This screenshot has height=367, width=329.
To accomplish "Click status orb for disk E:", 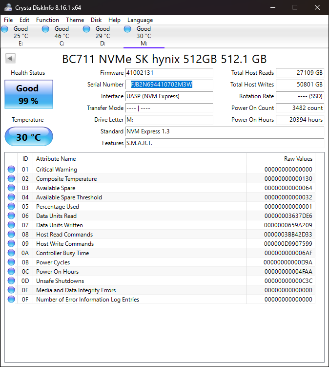I will click(4, 29).
